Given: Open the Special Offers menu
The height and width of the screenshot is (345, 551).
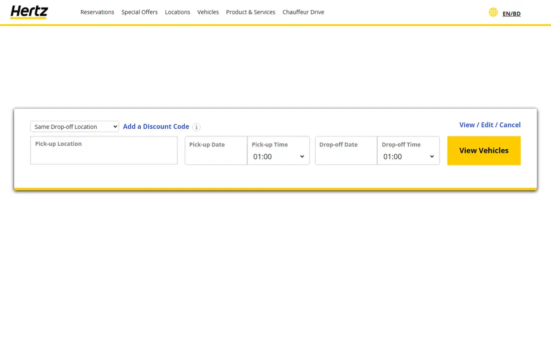Looking at the screenshot, I should pyautogui.click(x=140, y=12).
